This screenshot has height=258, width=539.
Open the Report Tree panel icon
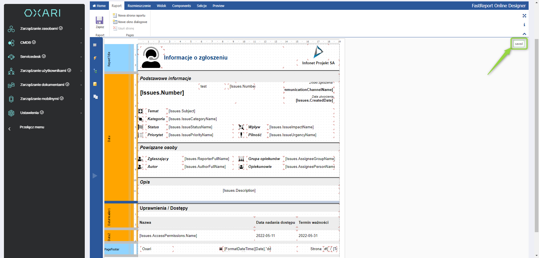(x=95, y=71)
